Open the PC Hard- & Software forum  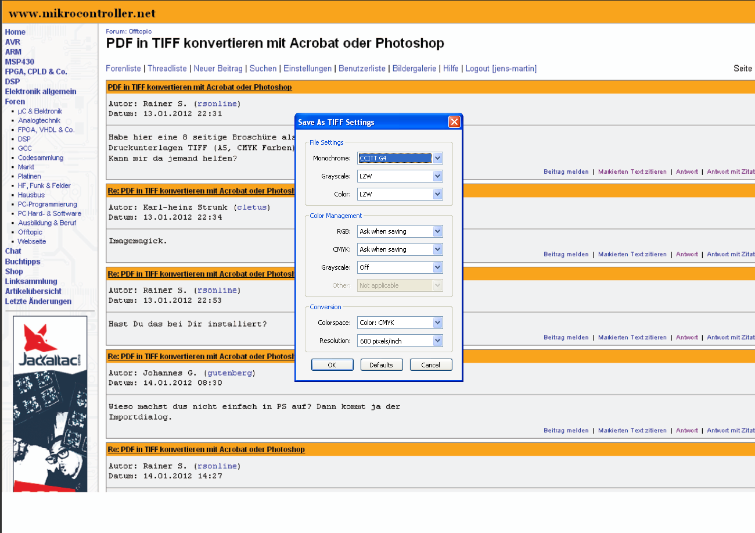coord(49,213)
